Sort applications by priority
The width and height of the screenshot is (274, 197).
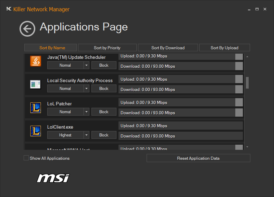(107, 48)
